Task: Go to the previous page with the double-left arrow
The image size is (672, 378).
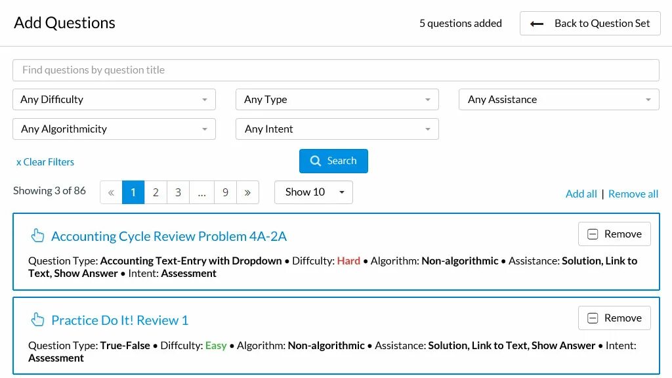Action: [111, 192]
